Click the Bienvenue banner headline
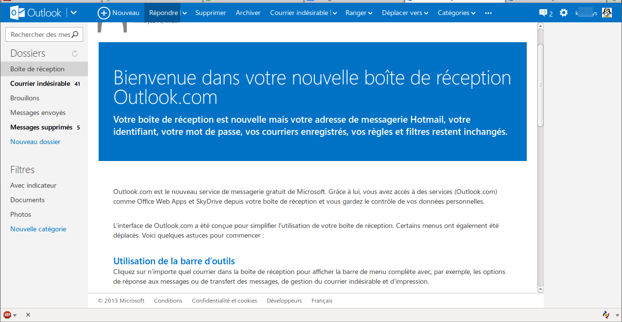 [x=312, y=88]
